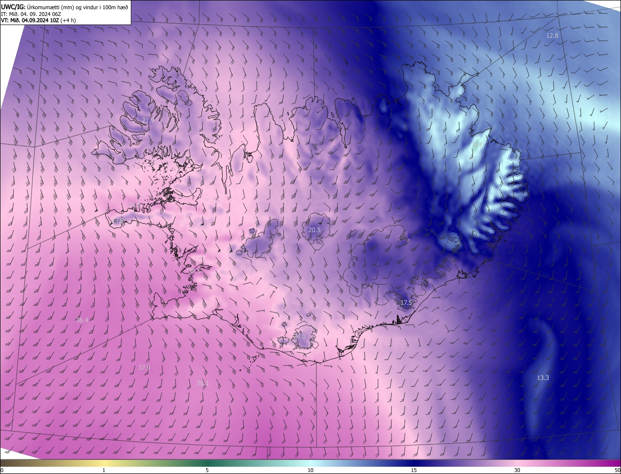This screenshot has width=621, height=474.
Task: Click the 5 tick label on the color scale
Action: click(207, 471)
